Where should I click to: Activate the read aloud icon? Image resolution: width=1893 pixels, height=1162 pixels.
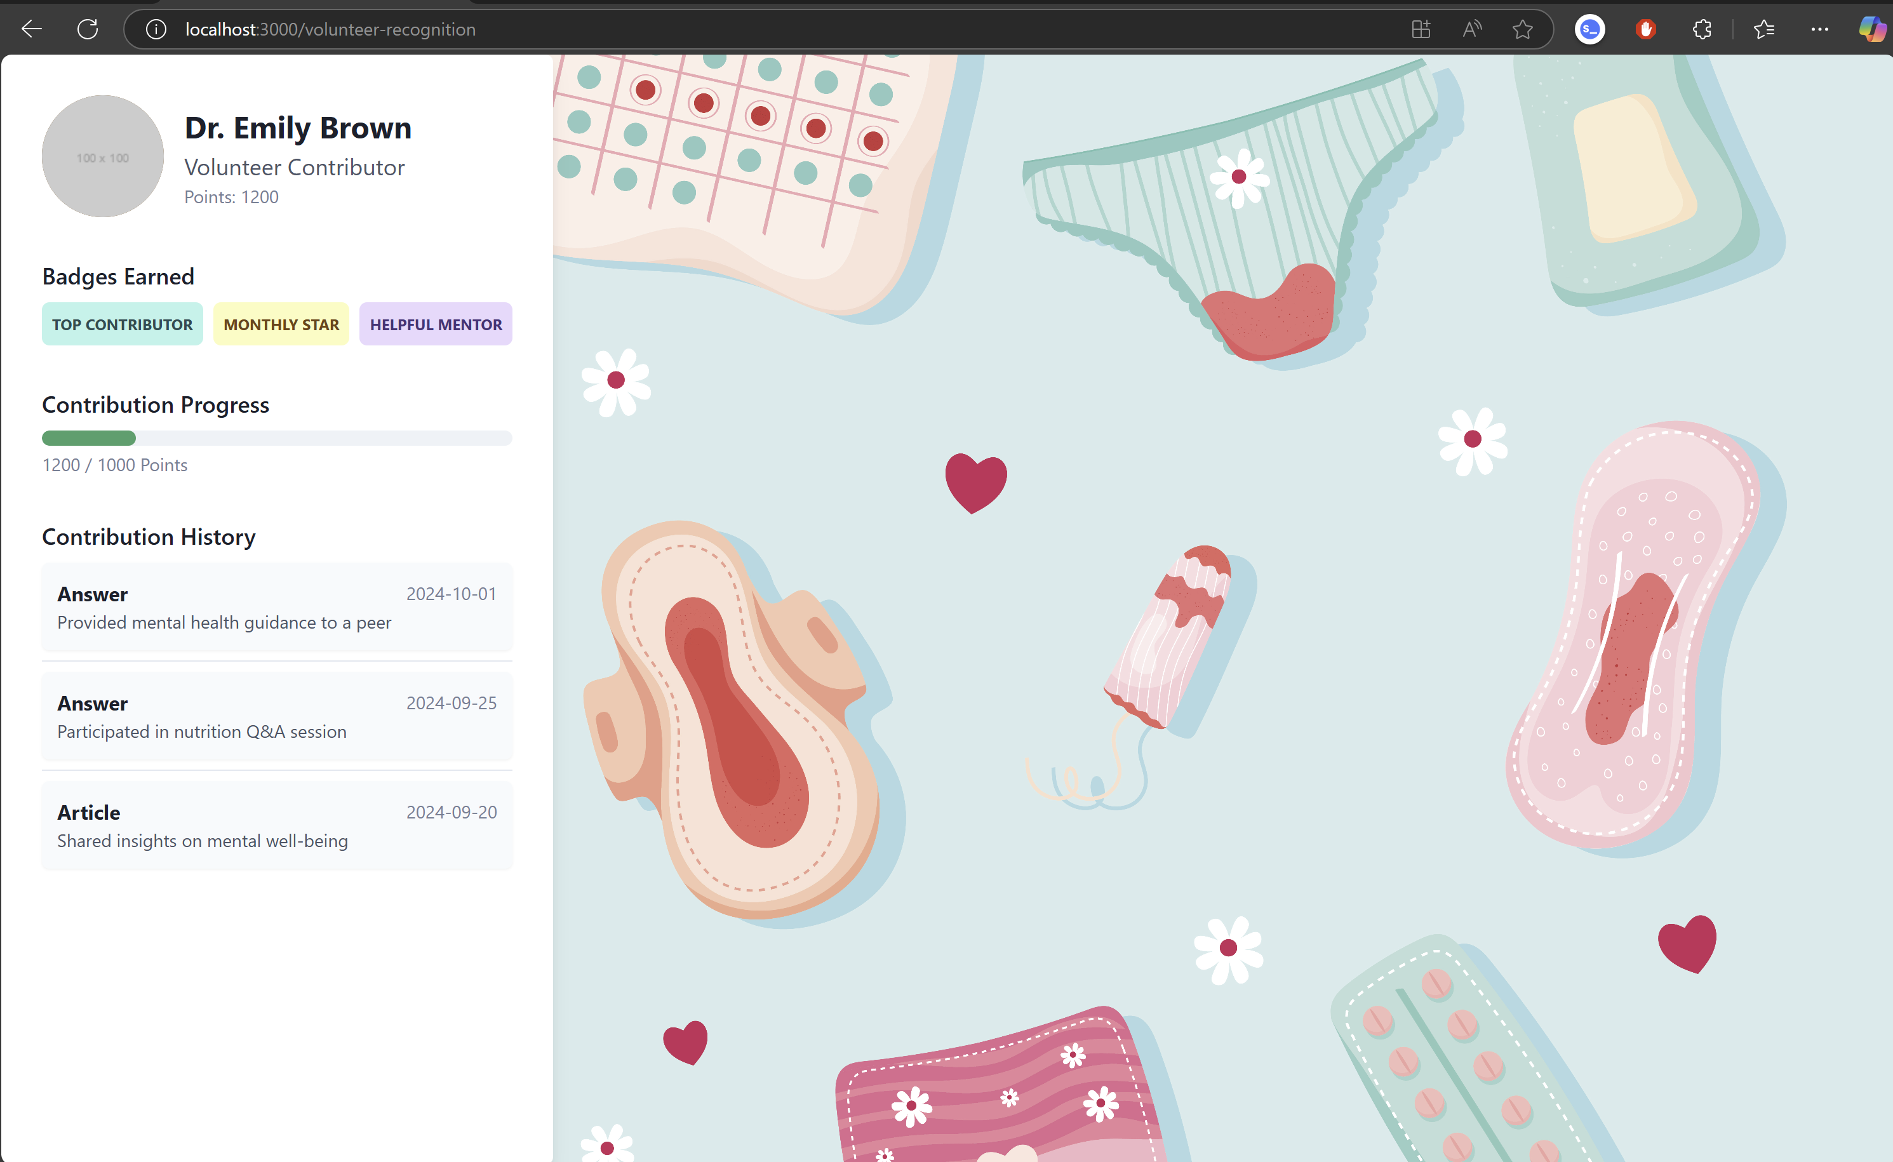click(x=1471, y=29)
